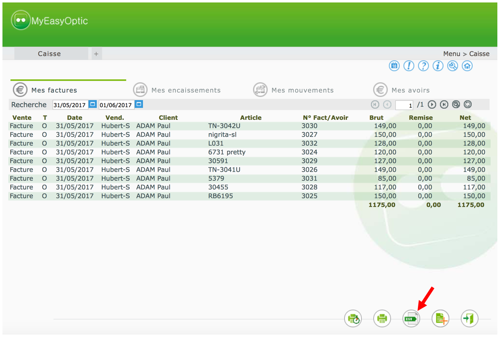
Task: Click invoice number 3031
Action: [309, 179]
